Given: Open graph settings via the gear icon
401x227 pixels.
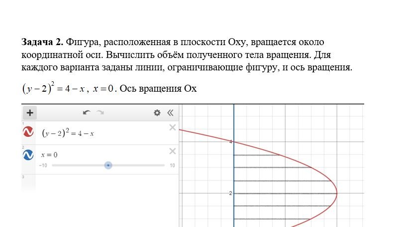Looking at the screenshot, I should (x=157, y=113).
